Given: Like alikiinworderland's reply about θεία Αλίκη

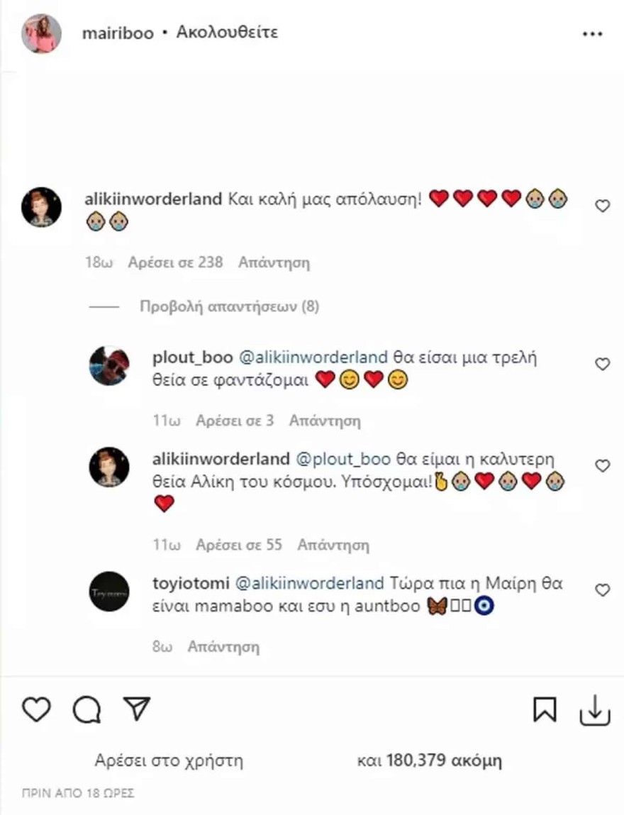Looking at the screenshot, I should (x=602, y=466).
